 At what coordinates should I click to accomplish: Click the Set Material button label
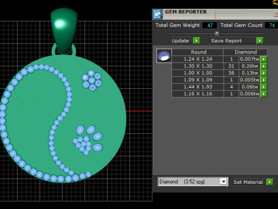pos(248,182)
